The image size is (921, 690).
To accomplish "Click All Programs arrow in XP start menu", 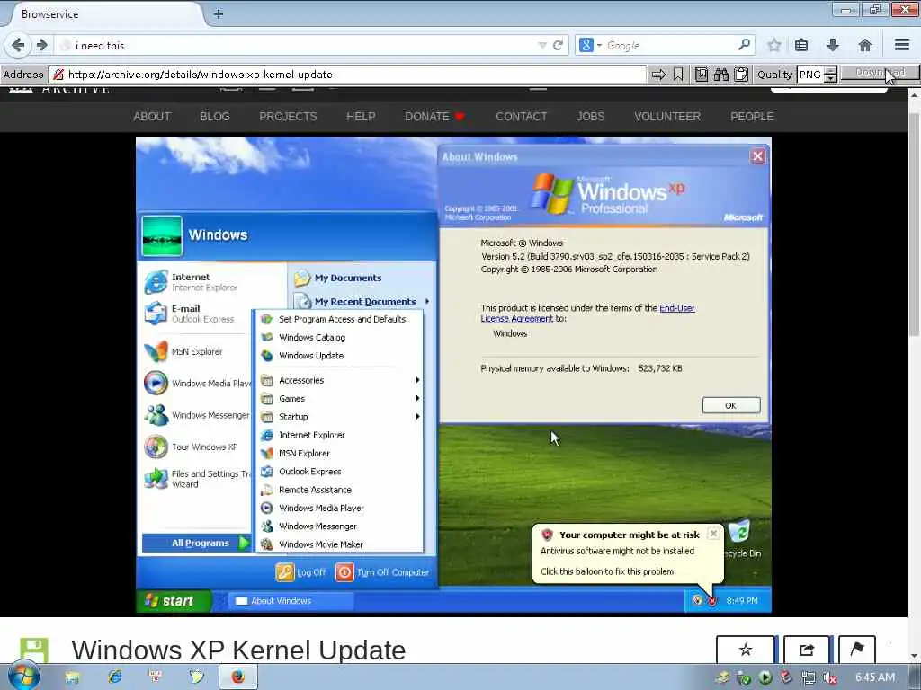I will (244, 543).
